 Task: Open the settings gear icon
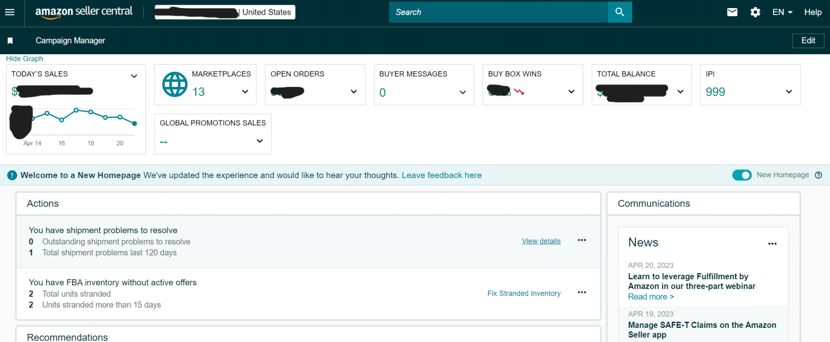(x=756, y=12)
